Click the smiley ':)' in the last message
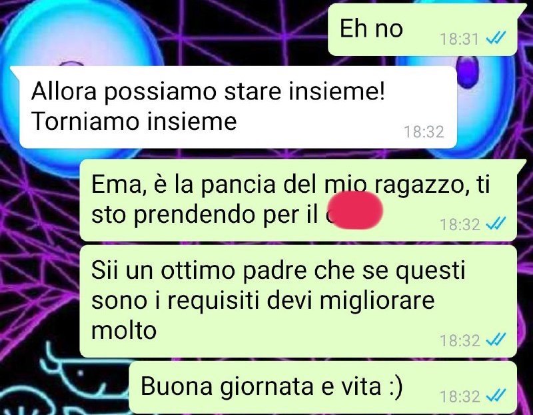Screen dimensions: 533x415 395,387
